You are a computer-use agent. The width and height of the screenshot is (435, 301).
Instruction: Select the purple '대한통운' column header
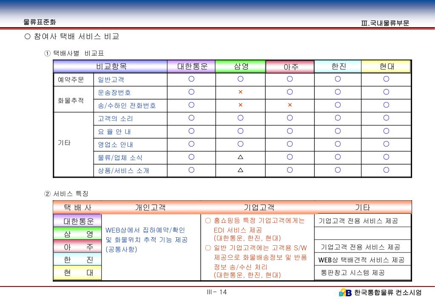192,66
